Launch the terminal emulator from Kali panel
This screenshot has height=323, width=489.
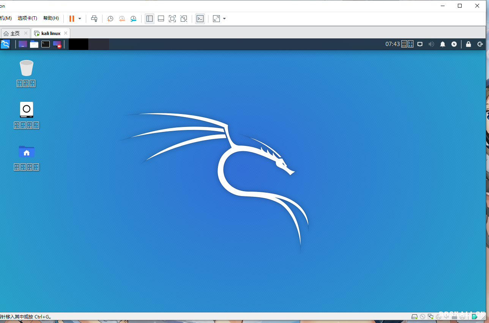click(46, 44)
